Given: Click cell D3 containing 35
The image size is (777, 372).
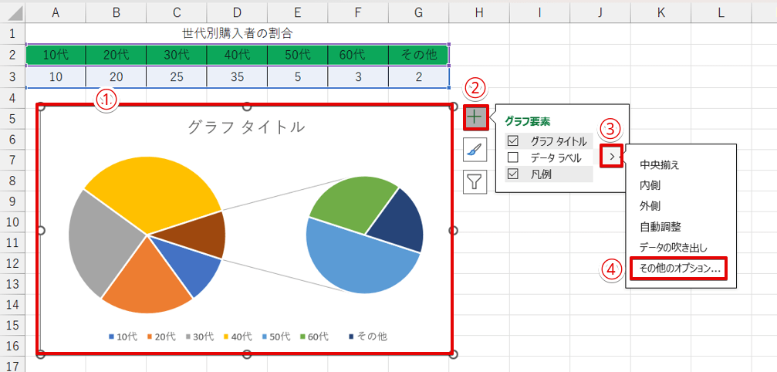Looking at the screenshot, I should (237, 77).
